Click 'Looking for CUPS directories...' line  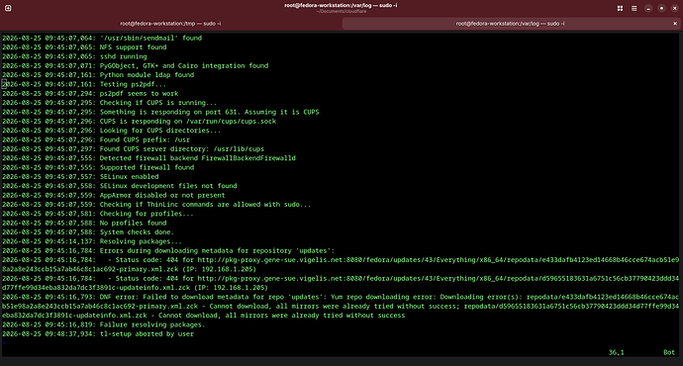coord(112,131)
